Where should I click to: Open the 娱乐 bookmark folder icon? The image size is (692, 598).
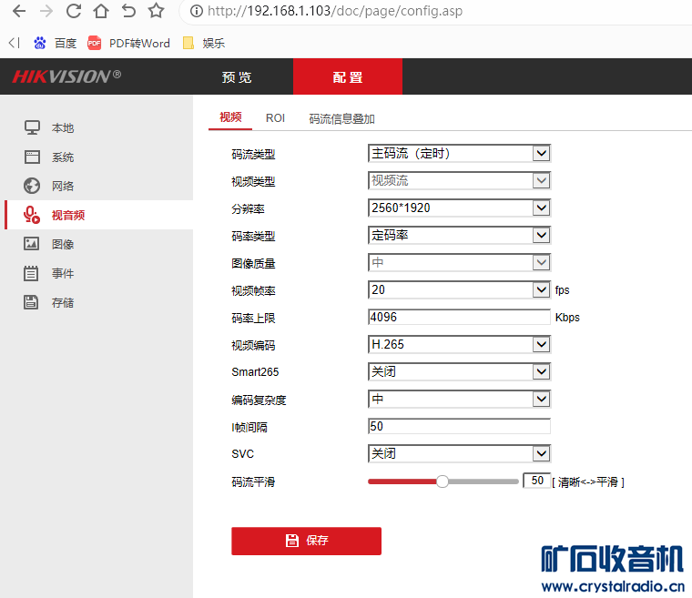coord(188,43)
